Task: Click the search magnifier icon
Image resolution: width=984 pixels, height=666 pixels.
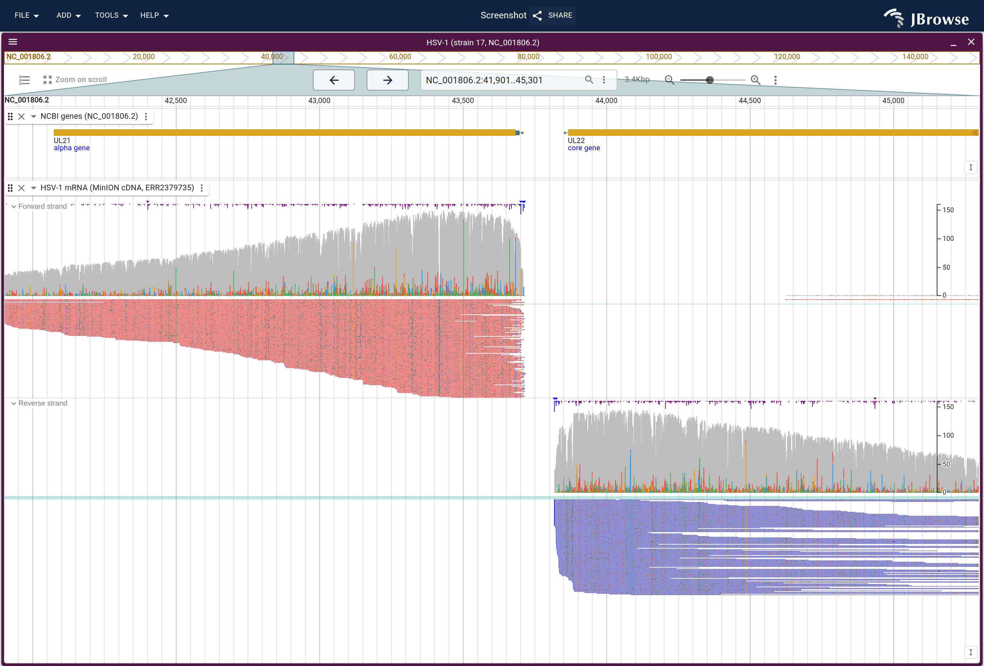Action: (589, 80)
